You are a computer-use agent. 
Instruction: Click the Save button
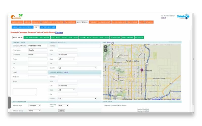point(62,111)
